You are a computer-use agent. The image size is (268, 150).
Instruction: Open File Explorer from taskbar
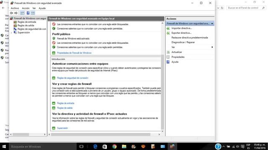(124, 146)
